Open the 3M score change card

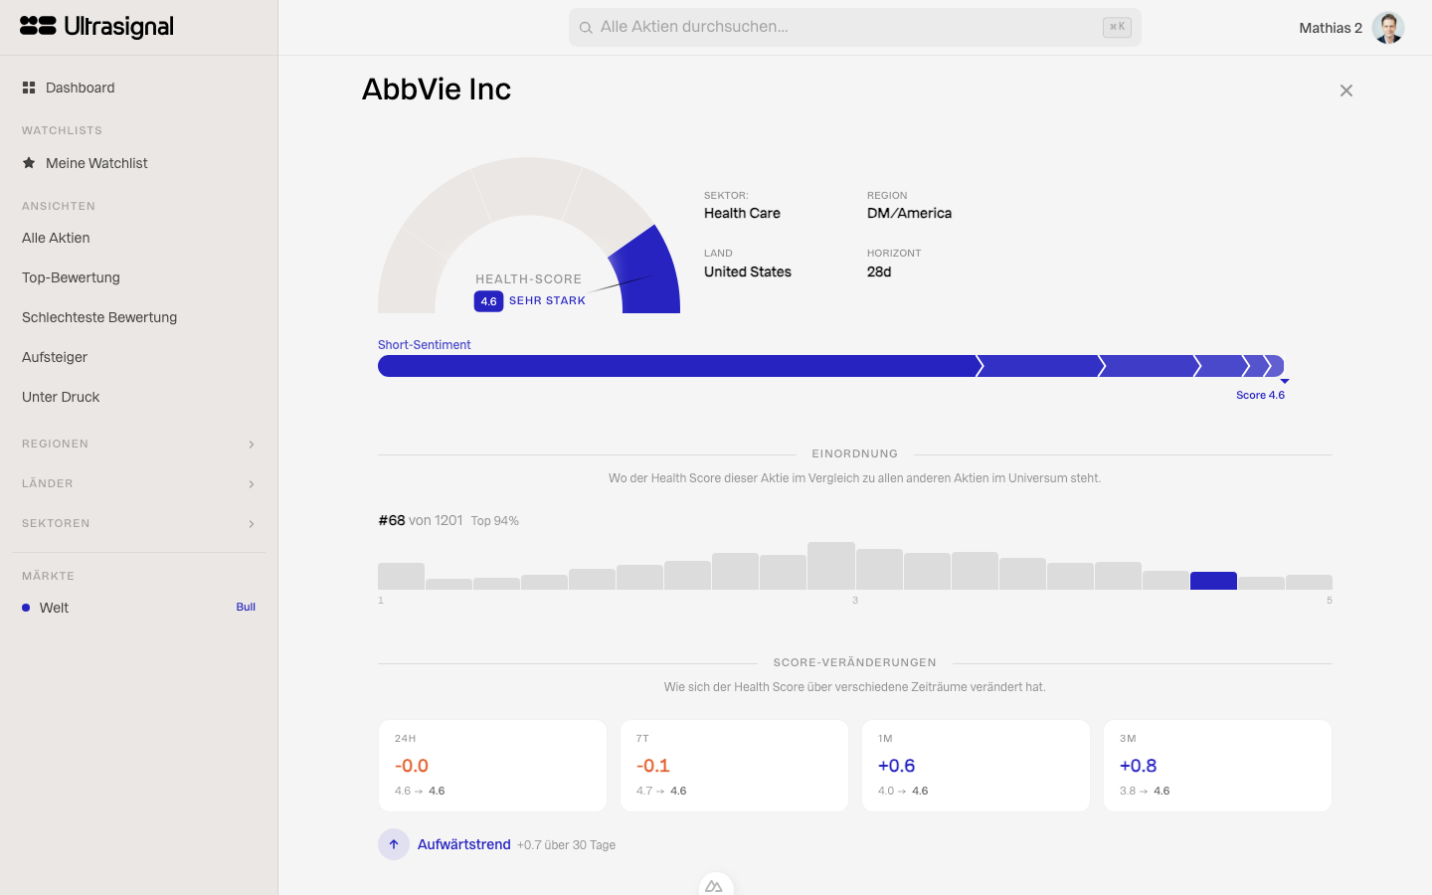pos(1218,766)
